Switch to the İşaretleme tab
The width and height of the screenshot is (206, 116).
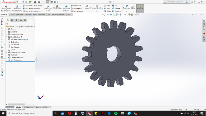19,14
